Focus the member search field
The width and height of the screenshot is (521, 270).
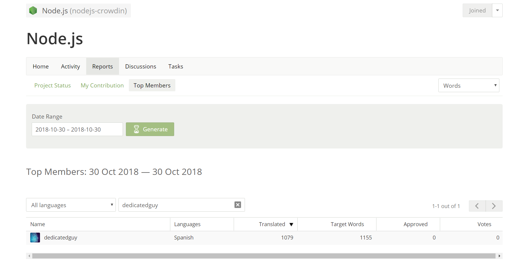pyautogui.click(x=182, y=205)
